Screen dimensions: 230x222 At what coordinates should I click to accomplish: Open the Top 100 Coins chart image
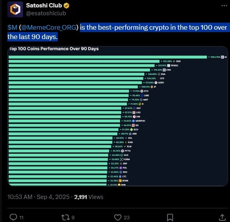pyautogui.click(x=117, y=116)
